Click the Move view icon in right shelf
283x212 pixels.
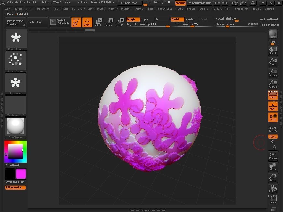point(273,167)
